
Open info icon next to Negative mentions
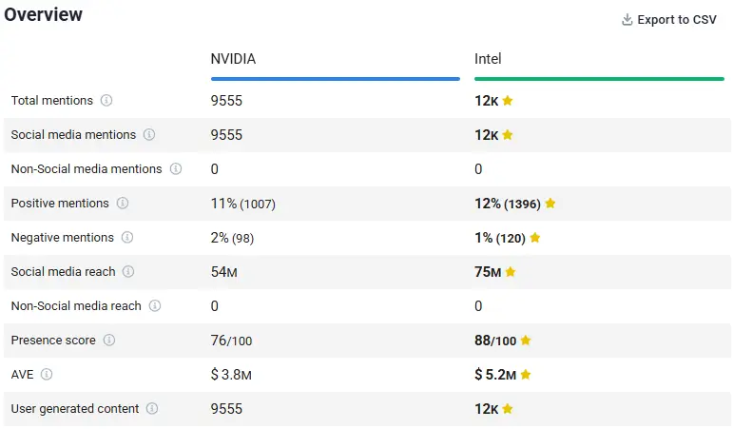(127, 237)
